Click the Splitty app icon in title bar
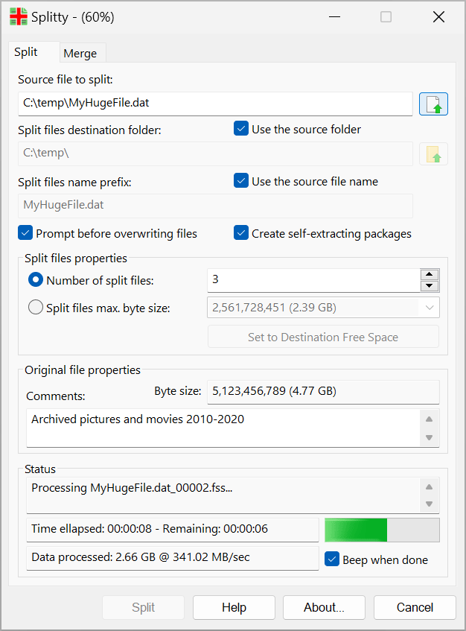Image resolution: width=466 pixels, height=631 pixels. [x=18, y=17]
